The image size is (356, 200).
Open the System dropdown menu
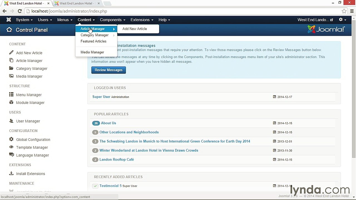pyautogui.click(x=24, y=20)
